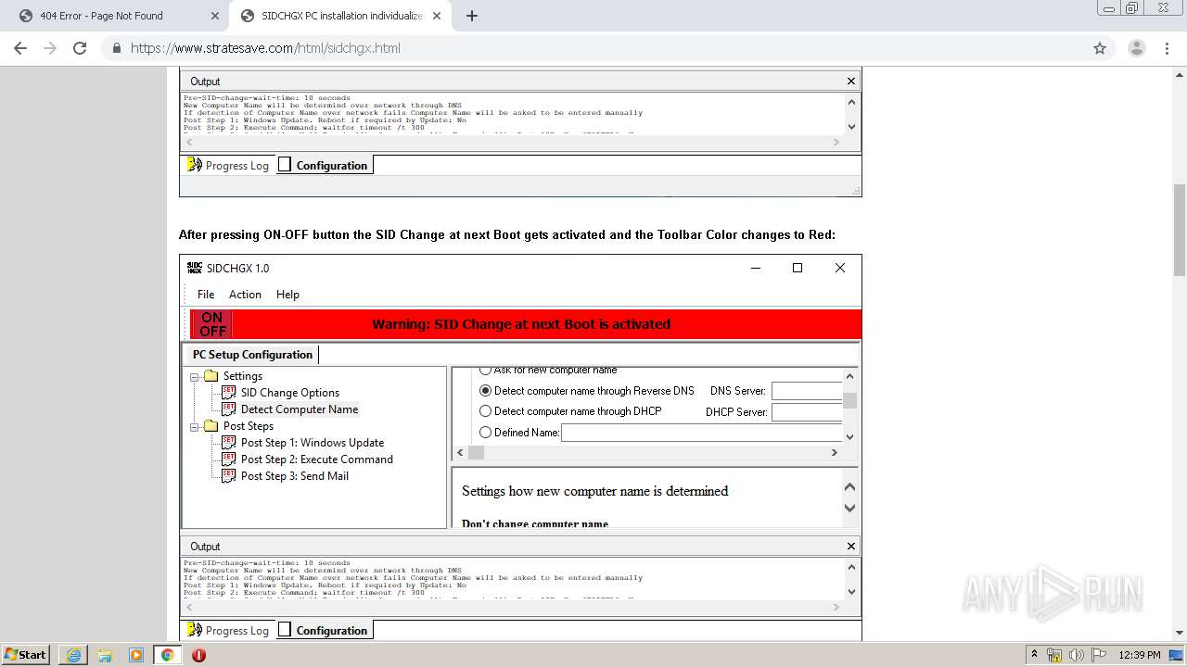The width and height of the screenshot is (1187, 667).
Task: Switch to the 404 Error tab
Action: point(117,16)
